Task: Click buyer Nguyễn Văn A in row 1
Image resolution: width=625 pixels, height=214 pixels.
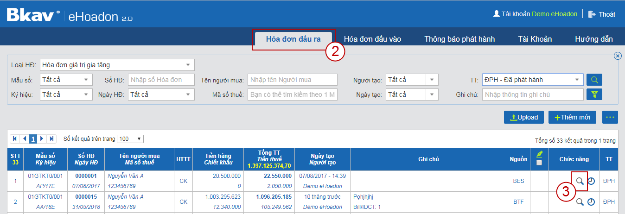Action: pos(126,176)
